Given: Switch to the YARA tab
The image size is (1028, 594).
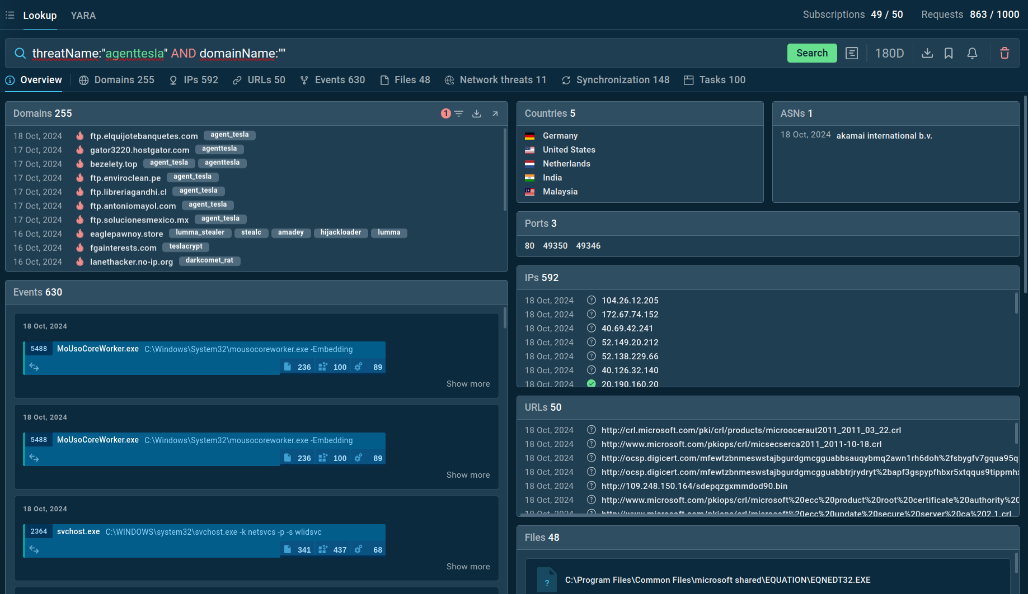Looking at the screenshot, I should (83, 16).
